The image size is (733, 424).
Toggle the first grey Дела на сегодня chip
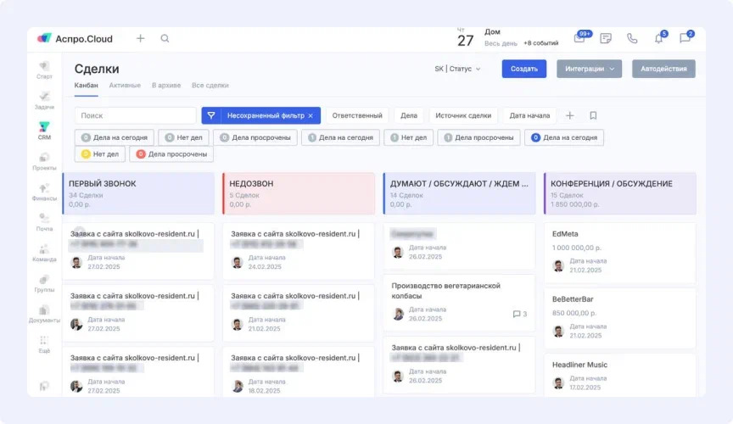115,137
